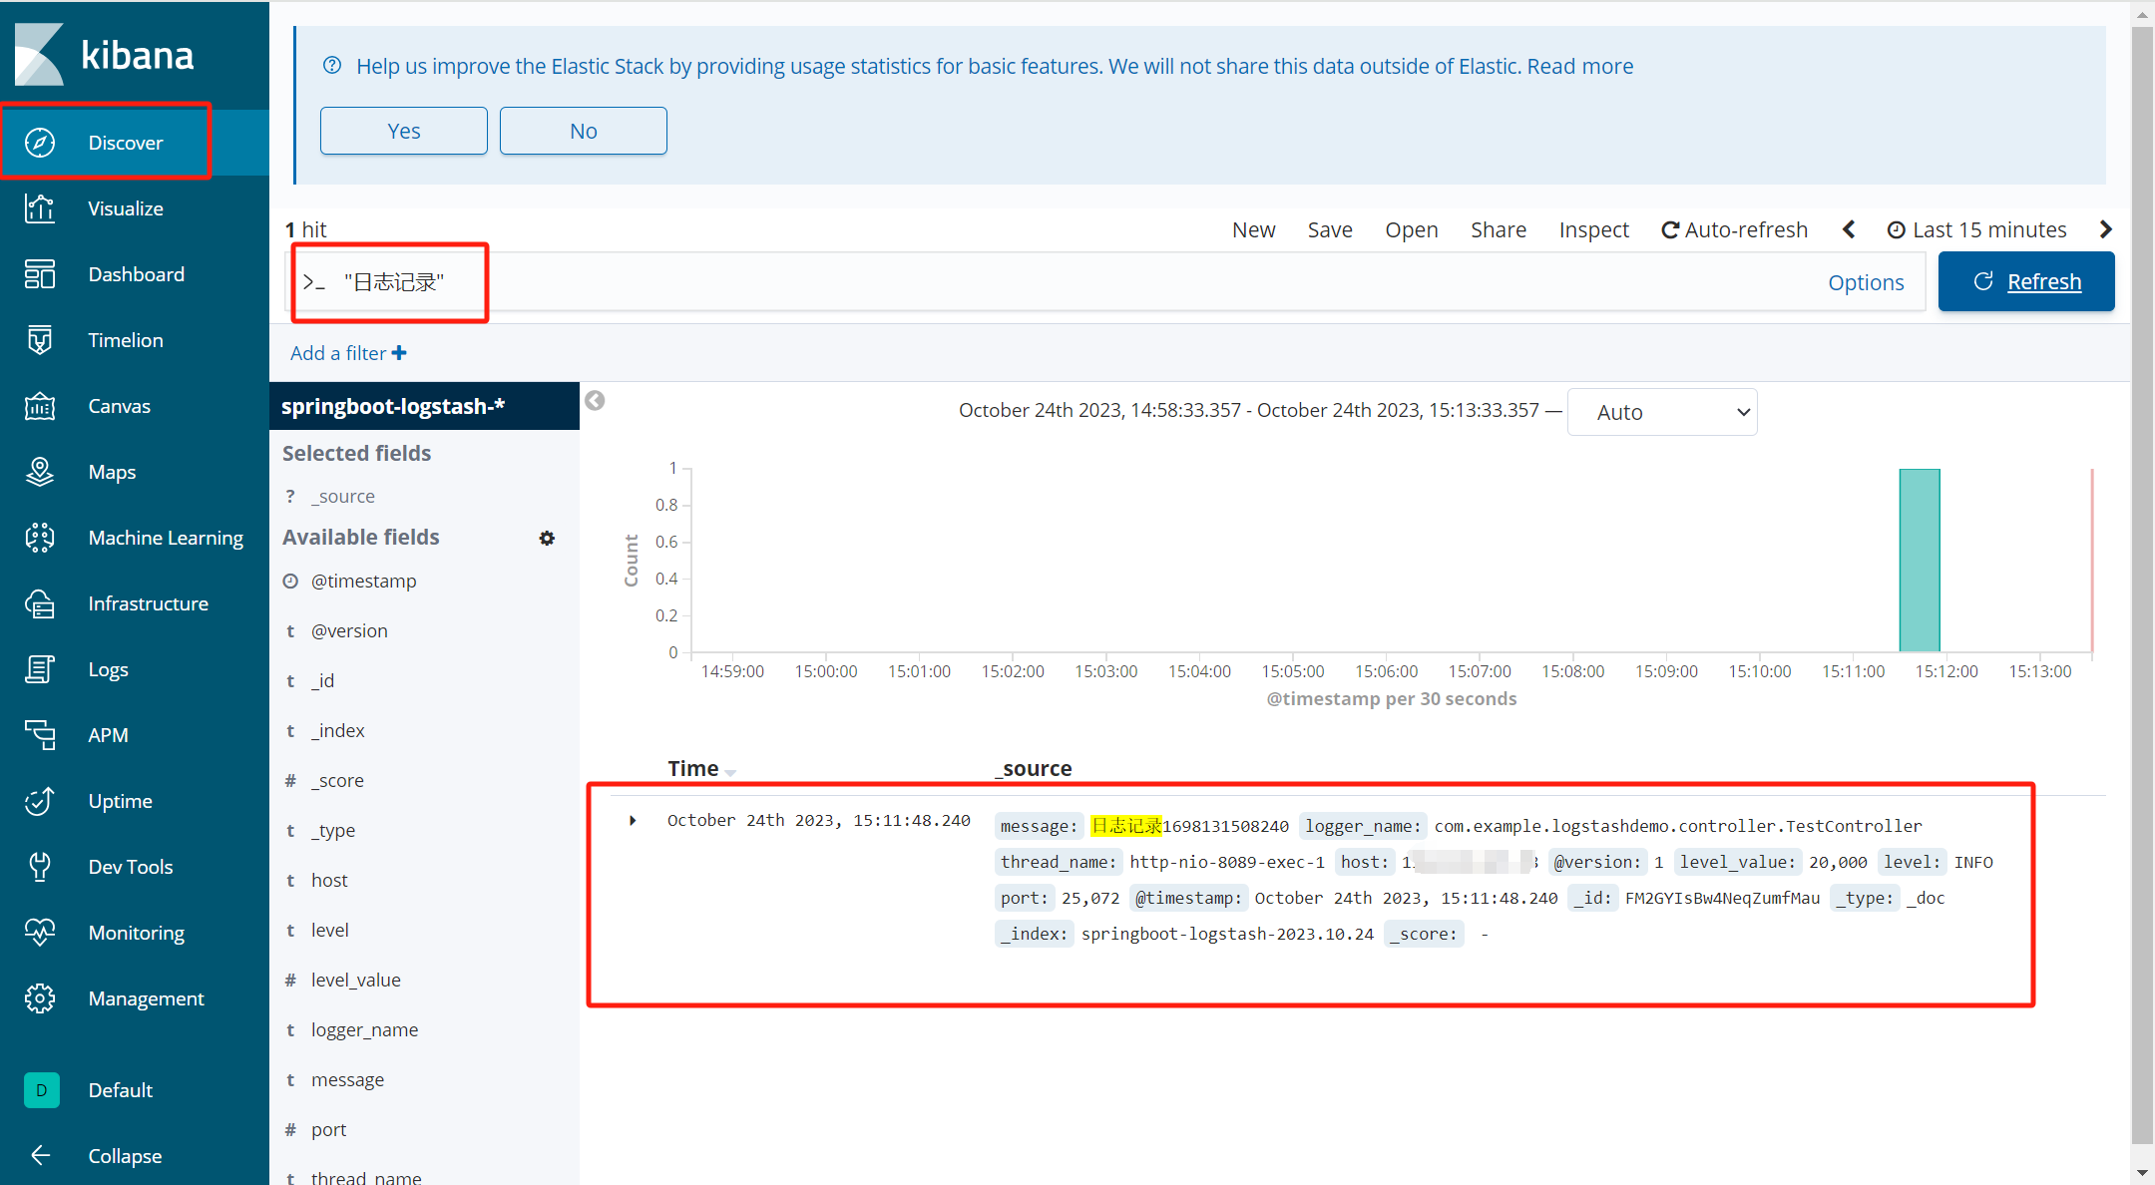Viewport: 2155px width, 1185px height.
Task: Select the _index available field
Action: [x=337, y=730]
